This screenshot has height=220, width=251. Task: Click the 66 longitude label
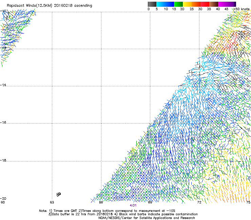(101, 202)
